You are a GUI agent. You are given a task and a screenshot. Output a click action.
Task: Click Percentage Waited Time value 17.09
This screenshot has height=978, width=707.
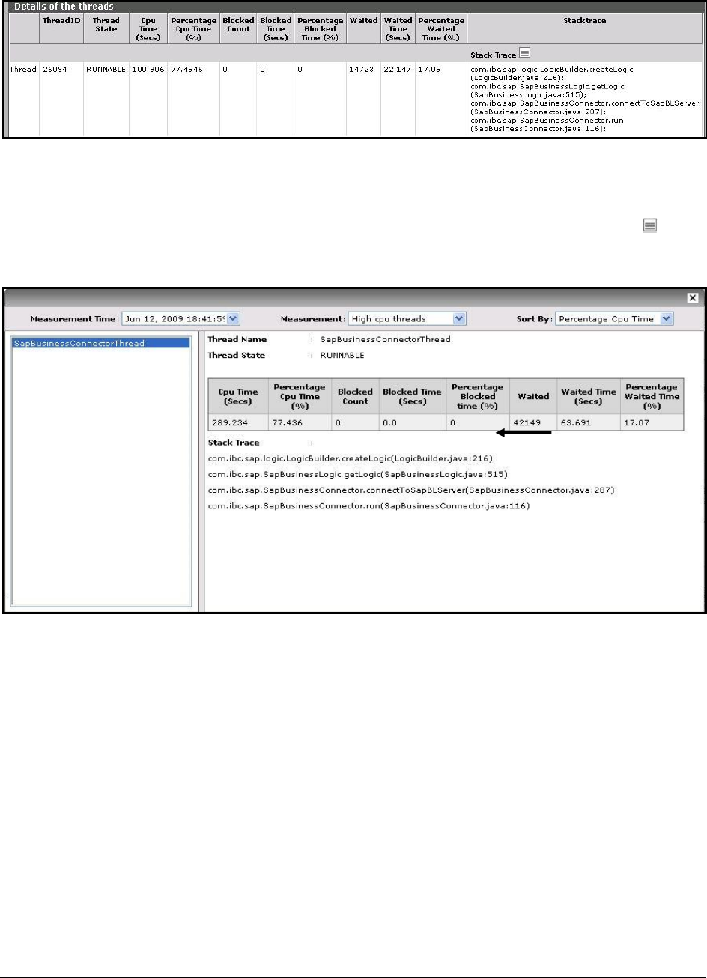428,69
